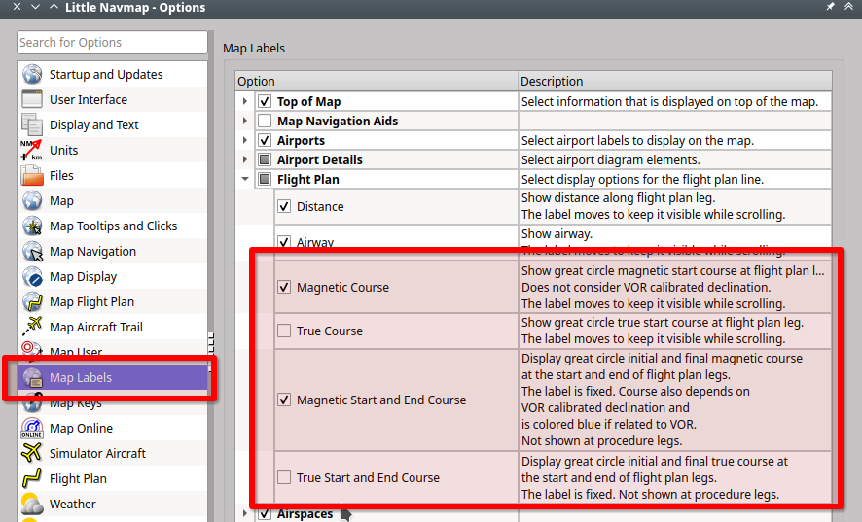Click the Map globe icon
Screen dimensions: 862x522
click(32, 200)
